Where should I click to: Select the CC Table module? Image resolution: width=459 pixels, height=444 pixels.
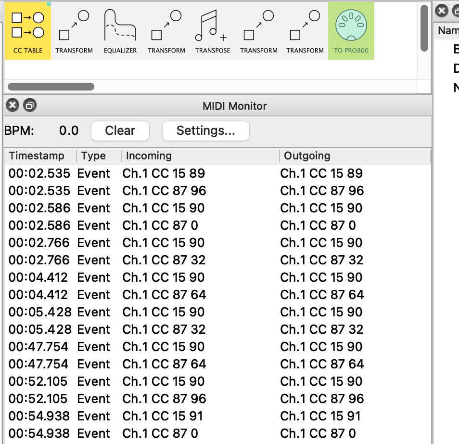coord(27,31)
